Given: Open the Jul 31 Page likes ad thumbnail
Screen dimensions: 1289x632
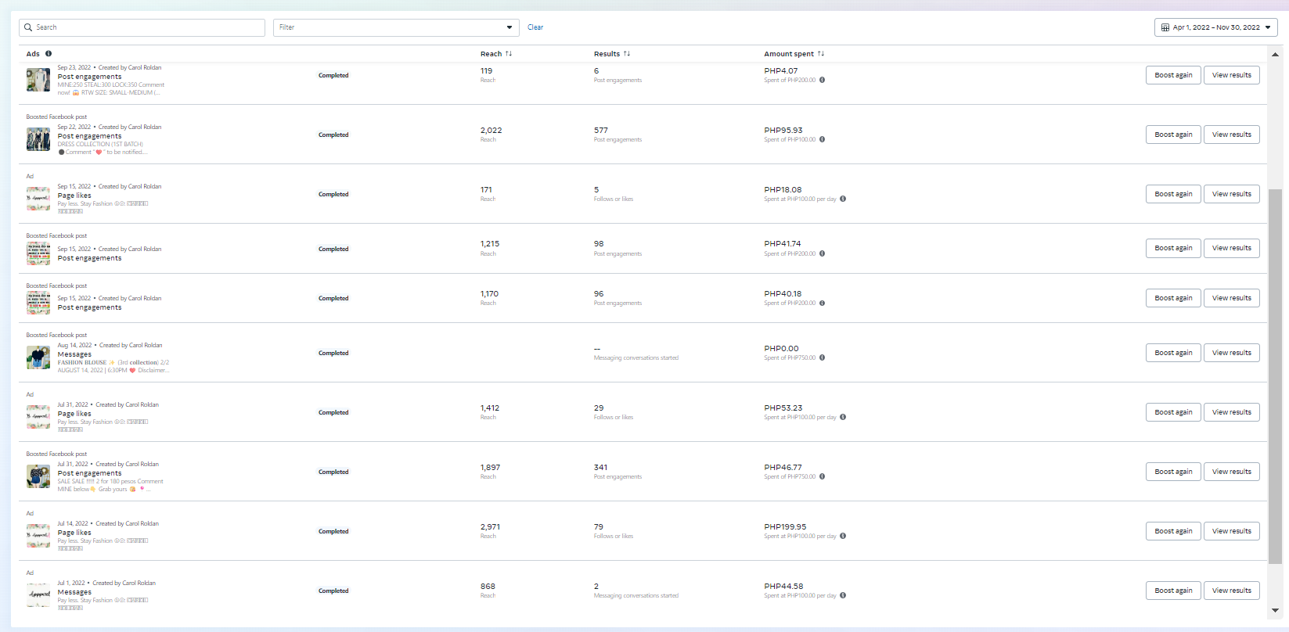Looking at the screenshot, I should pyautogui.click(x=38, y=417).
